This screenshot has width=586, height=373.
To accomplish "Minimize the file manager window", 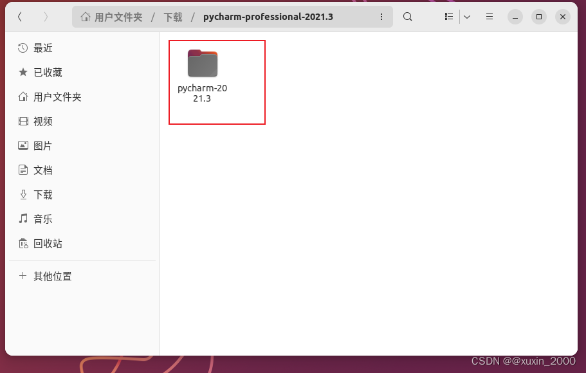I will [x=515, y=17].
